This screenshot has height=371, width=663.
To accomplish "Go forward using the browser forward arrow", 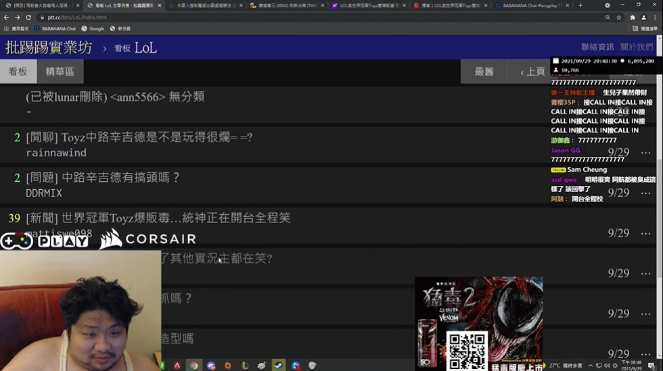I will 18,18.
